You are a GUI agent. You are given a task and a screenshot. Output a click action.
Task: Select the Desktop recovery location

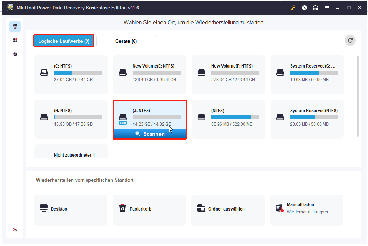tap(71, 210)
